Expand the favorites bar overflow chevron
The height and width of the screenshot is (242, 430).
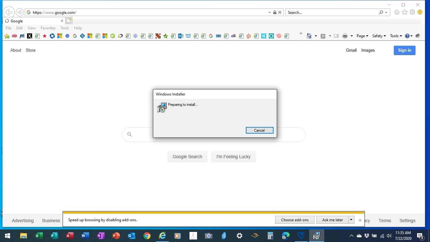[x=301, y=33]
